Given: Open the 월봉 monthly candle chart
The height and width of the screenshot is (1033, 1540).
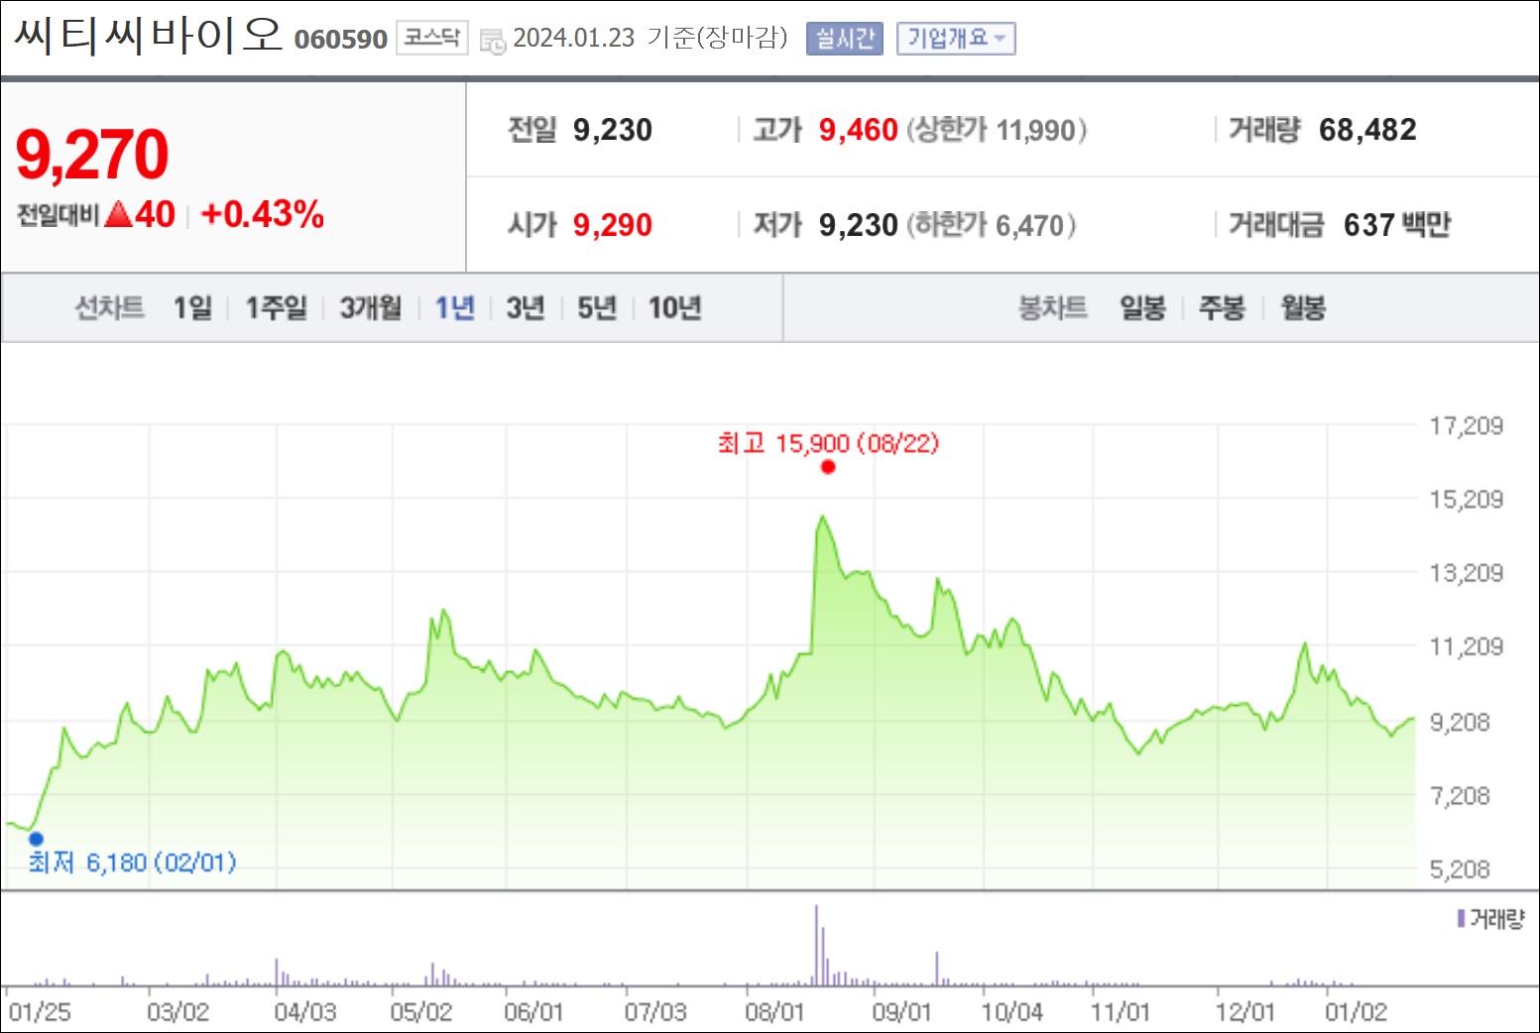Looking at the screenshot, I should coord(1303,308).
